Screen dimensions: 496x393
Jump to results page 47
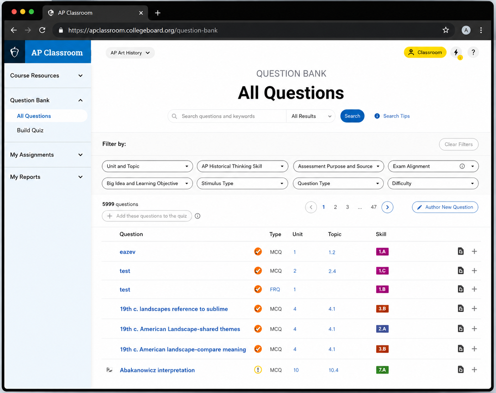coord(374,207)
